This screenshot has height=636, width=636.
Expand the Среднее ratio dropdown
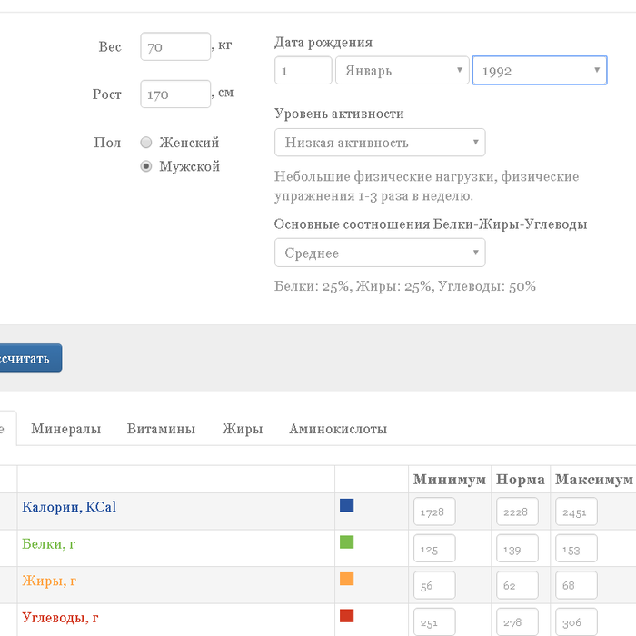point(380,253)
